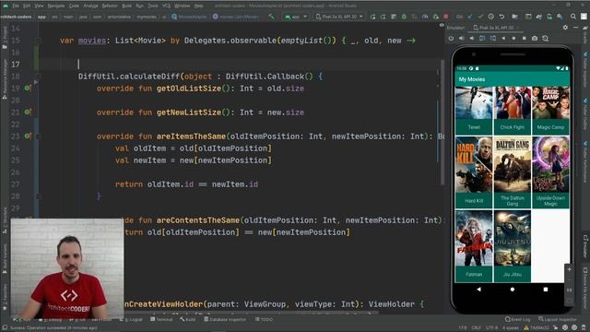590x332 pixels.
Task: Click the override gutter icon on line 21
Action: pyautogui.click(x=28, y=112)
